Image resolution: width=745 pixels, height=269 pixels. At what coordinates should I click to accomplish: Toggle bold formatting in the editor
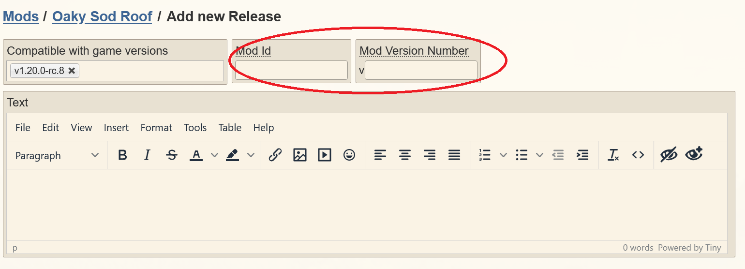pyautogui.click(x=122, y=155)
